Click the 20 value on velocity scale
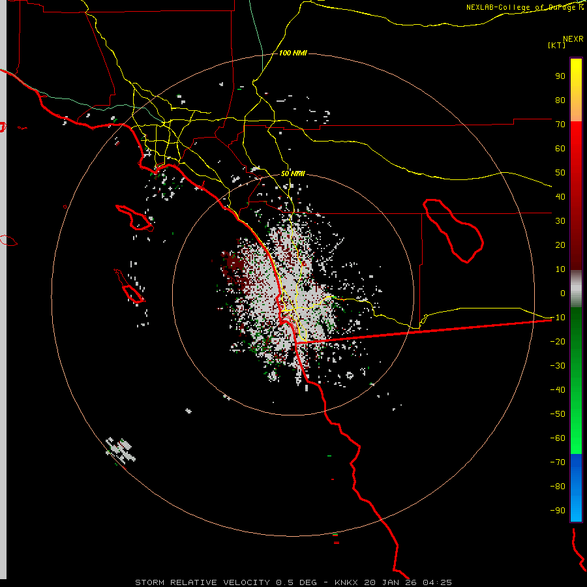This screenshot has width=587, height=587. click(x=560, y=245)
